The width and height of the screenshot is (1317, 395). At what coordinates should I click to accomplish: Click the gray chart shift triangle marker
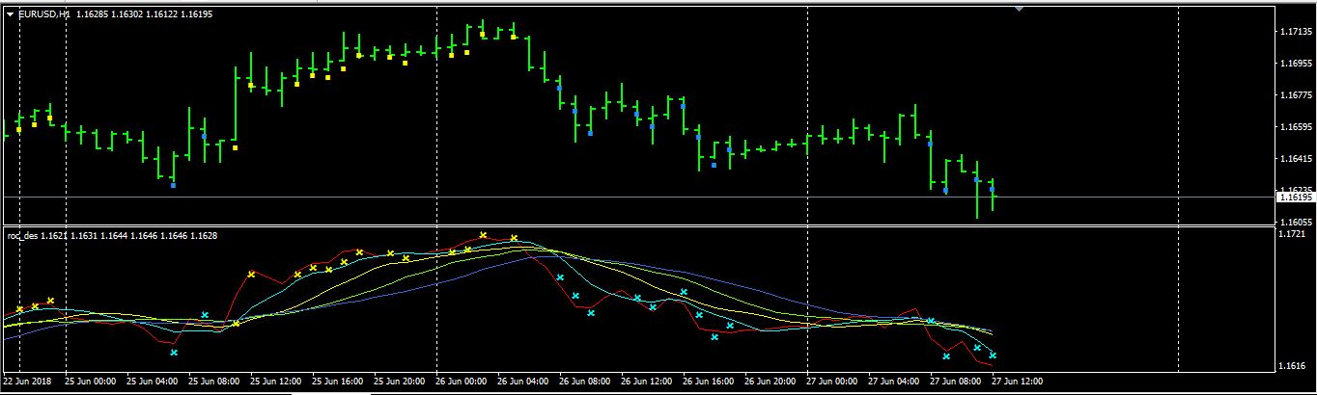(1018, 9)
